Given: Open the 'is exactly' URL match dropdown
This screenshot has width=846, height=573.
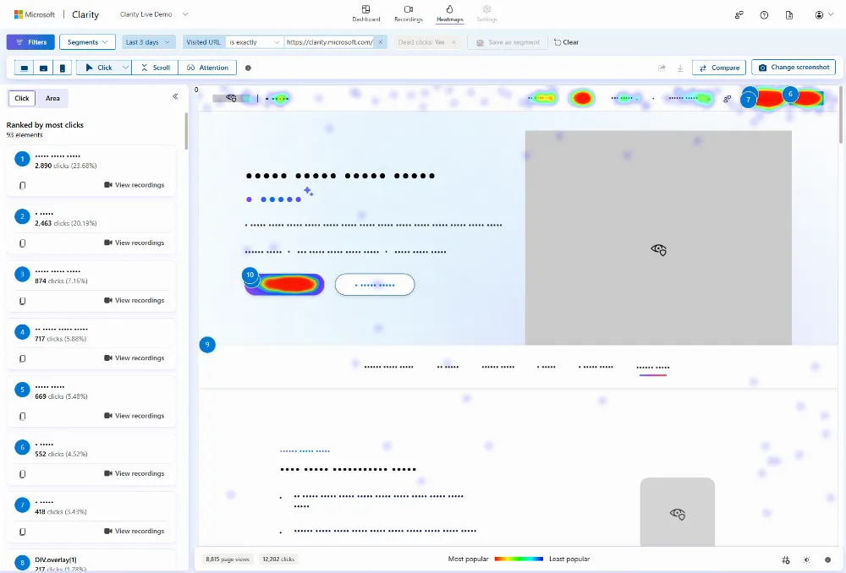Looking at the screenshot, I should tap(254, 42).
